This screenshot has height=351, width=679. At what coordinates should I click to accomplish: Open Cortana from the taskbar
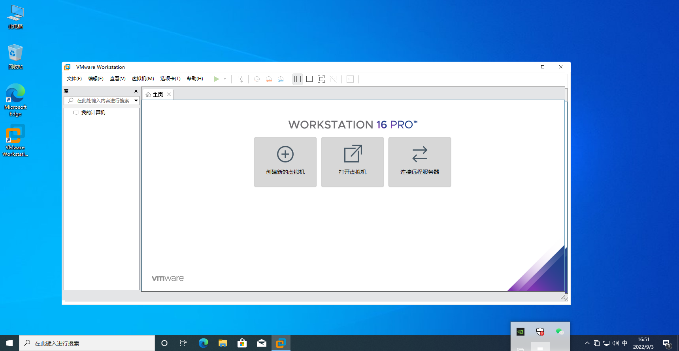click(164, 343)
